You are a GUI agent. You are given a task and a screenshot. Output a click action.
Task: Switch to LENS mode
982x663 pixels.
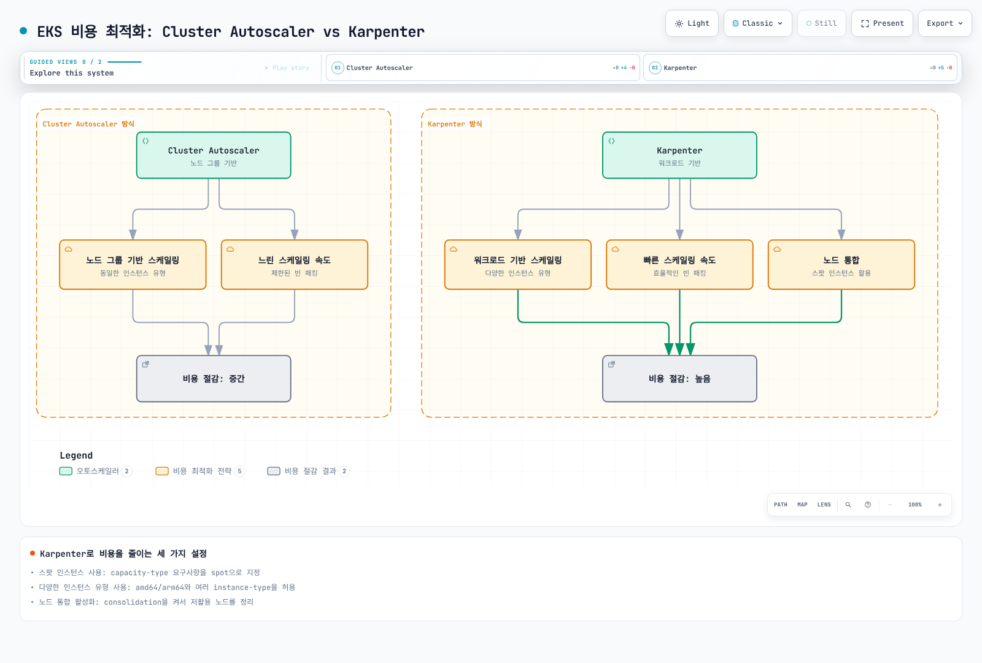pyautogui.click(x=824, y=505)
